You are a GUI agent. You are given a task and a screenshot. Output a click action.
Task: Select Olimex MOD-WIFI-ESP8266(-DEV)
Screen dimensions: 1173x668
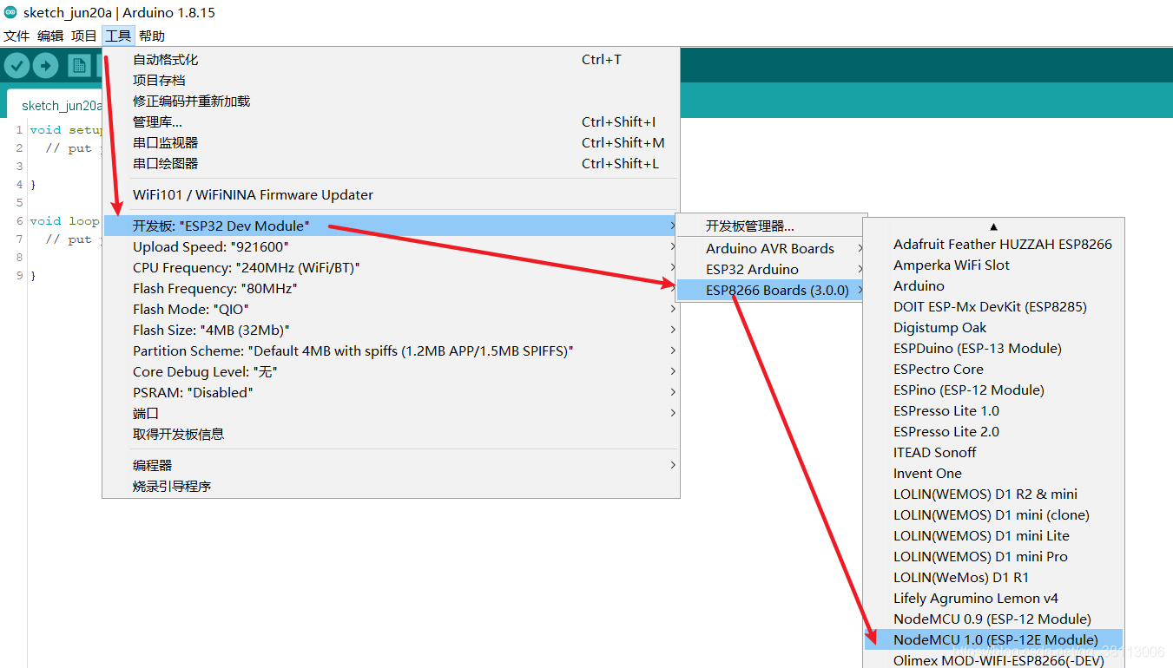point(993,660)
